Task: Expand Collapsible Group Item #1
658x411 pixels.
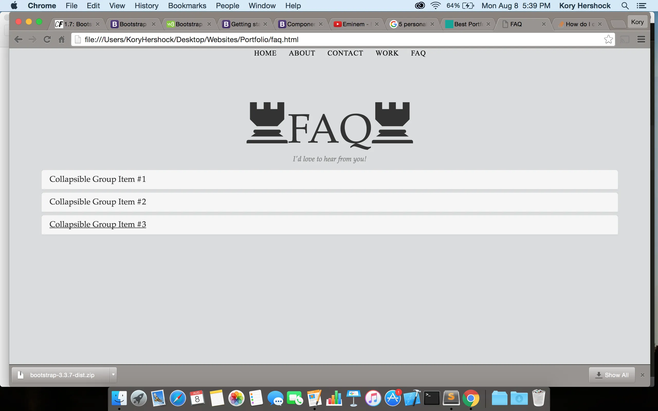Action: click(98, 179)
